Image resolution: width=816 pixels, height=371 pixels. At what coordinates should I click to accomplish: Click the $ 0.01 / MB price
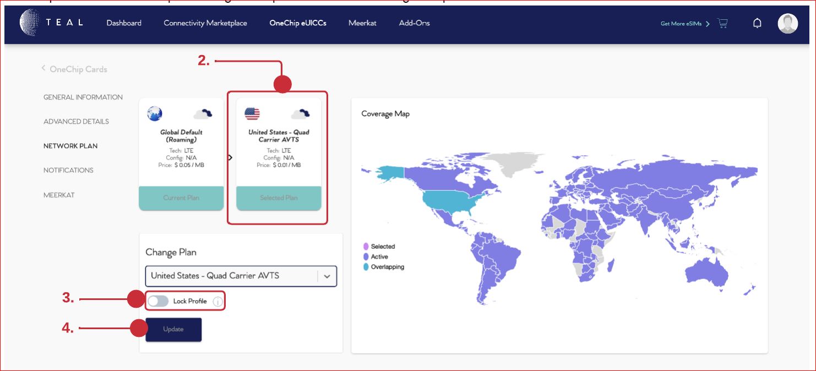(286, 165)
